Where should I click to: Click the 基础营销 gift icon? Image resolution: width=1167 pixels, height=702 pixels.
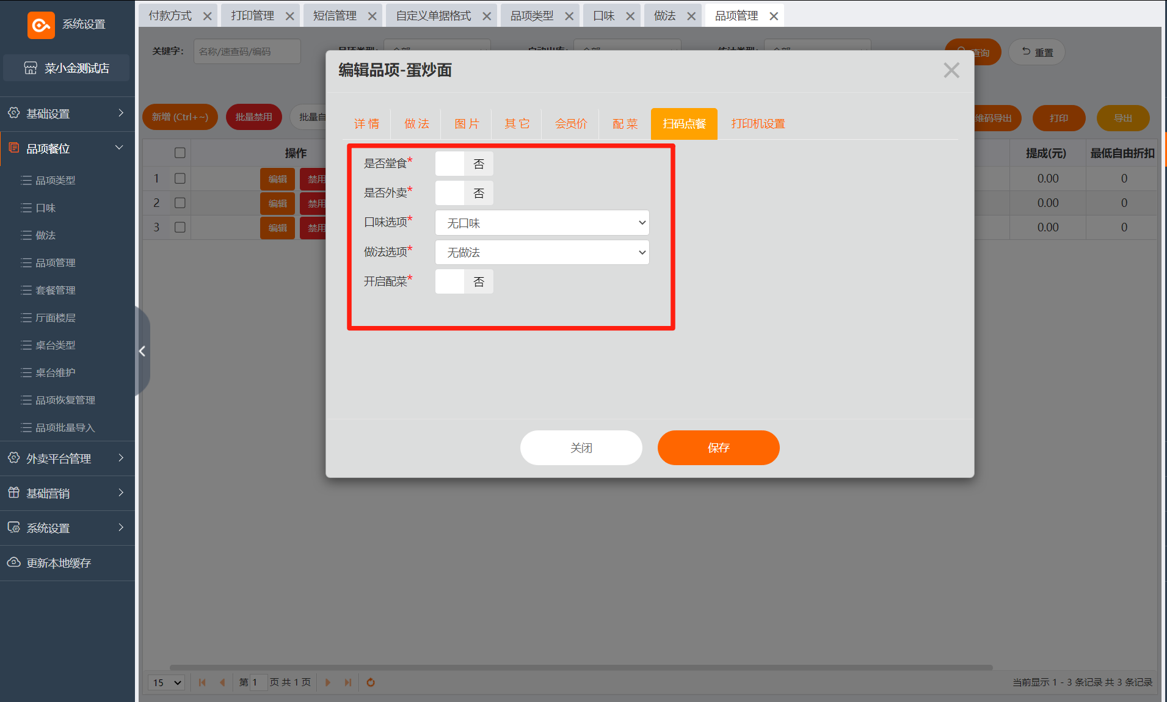[13, 493]
